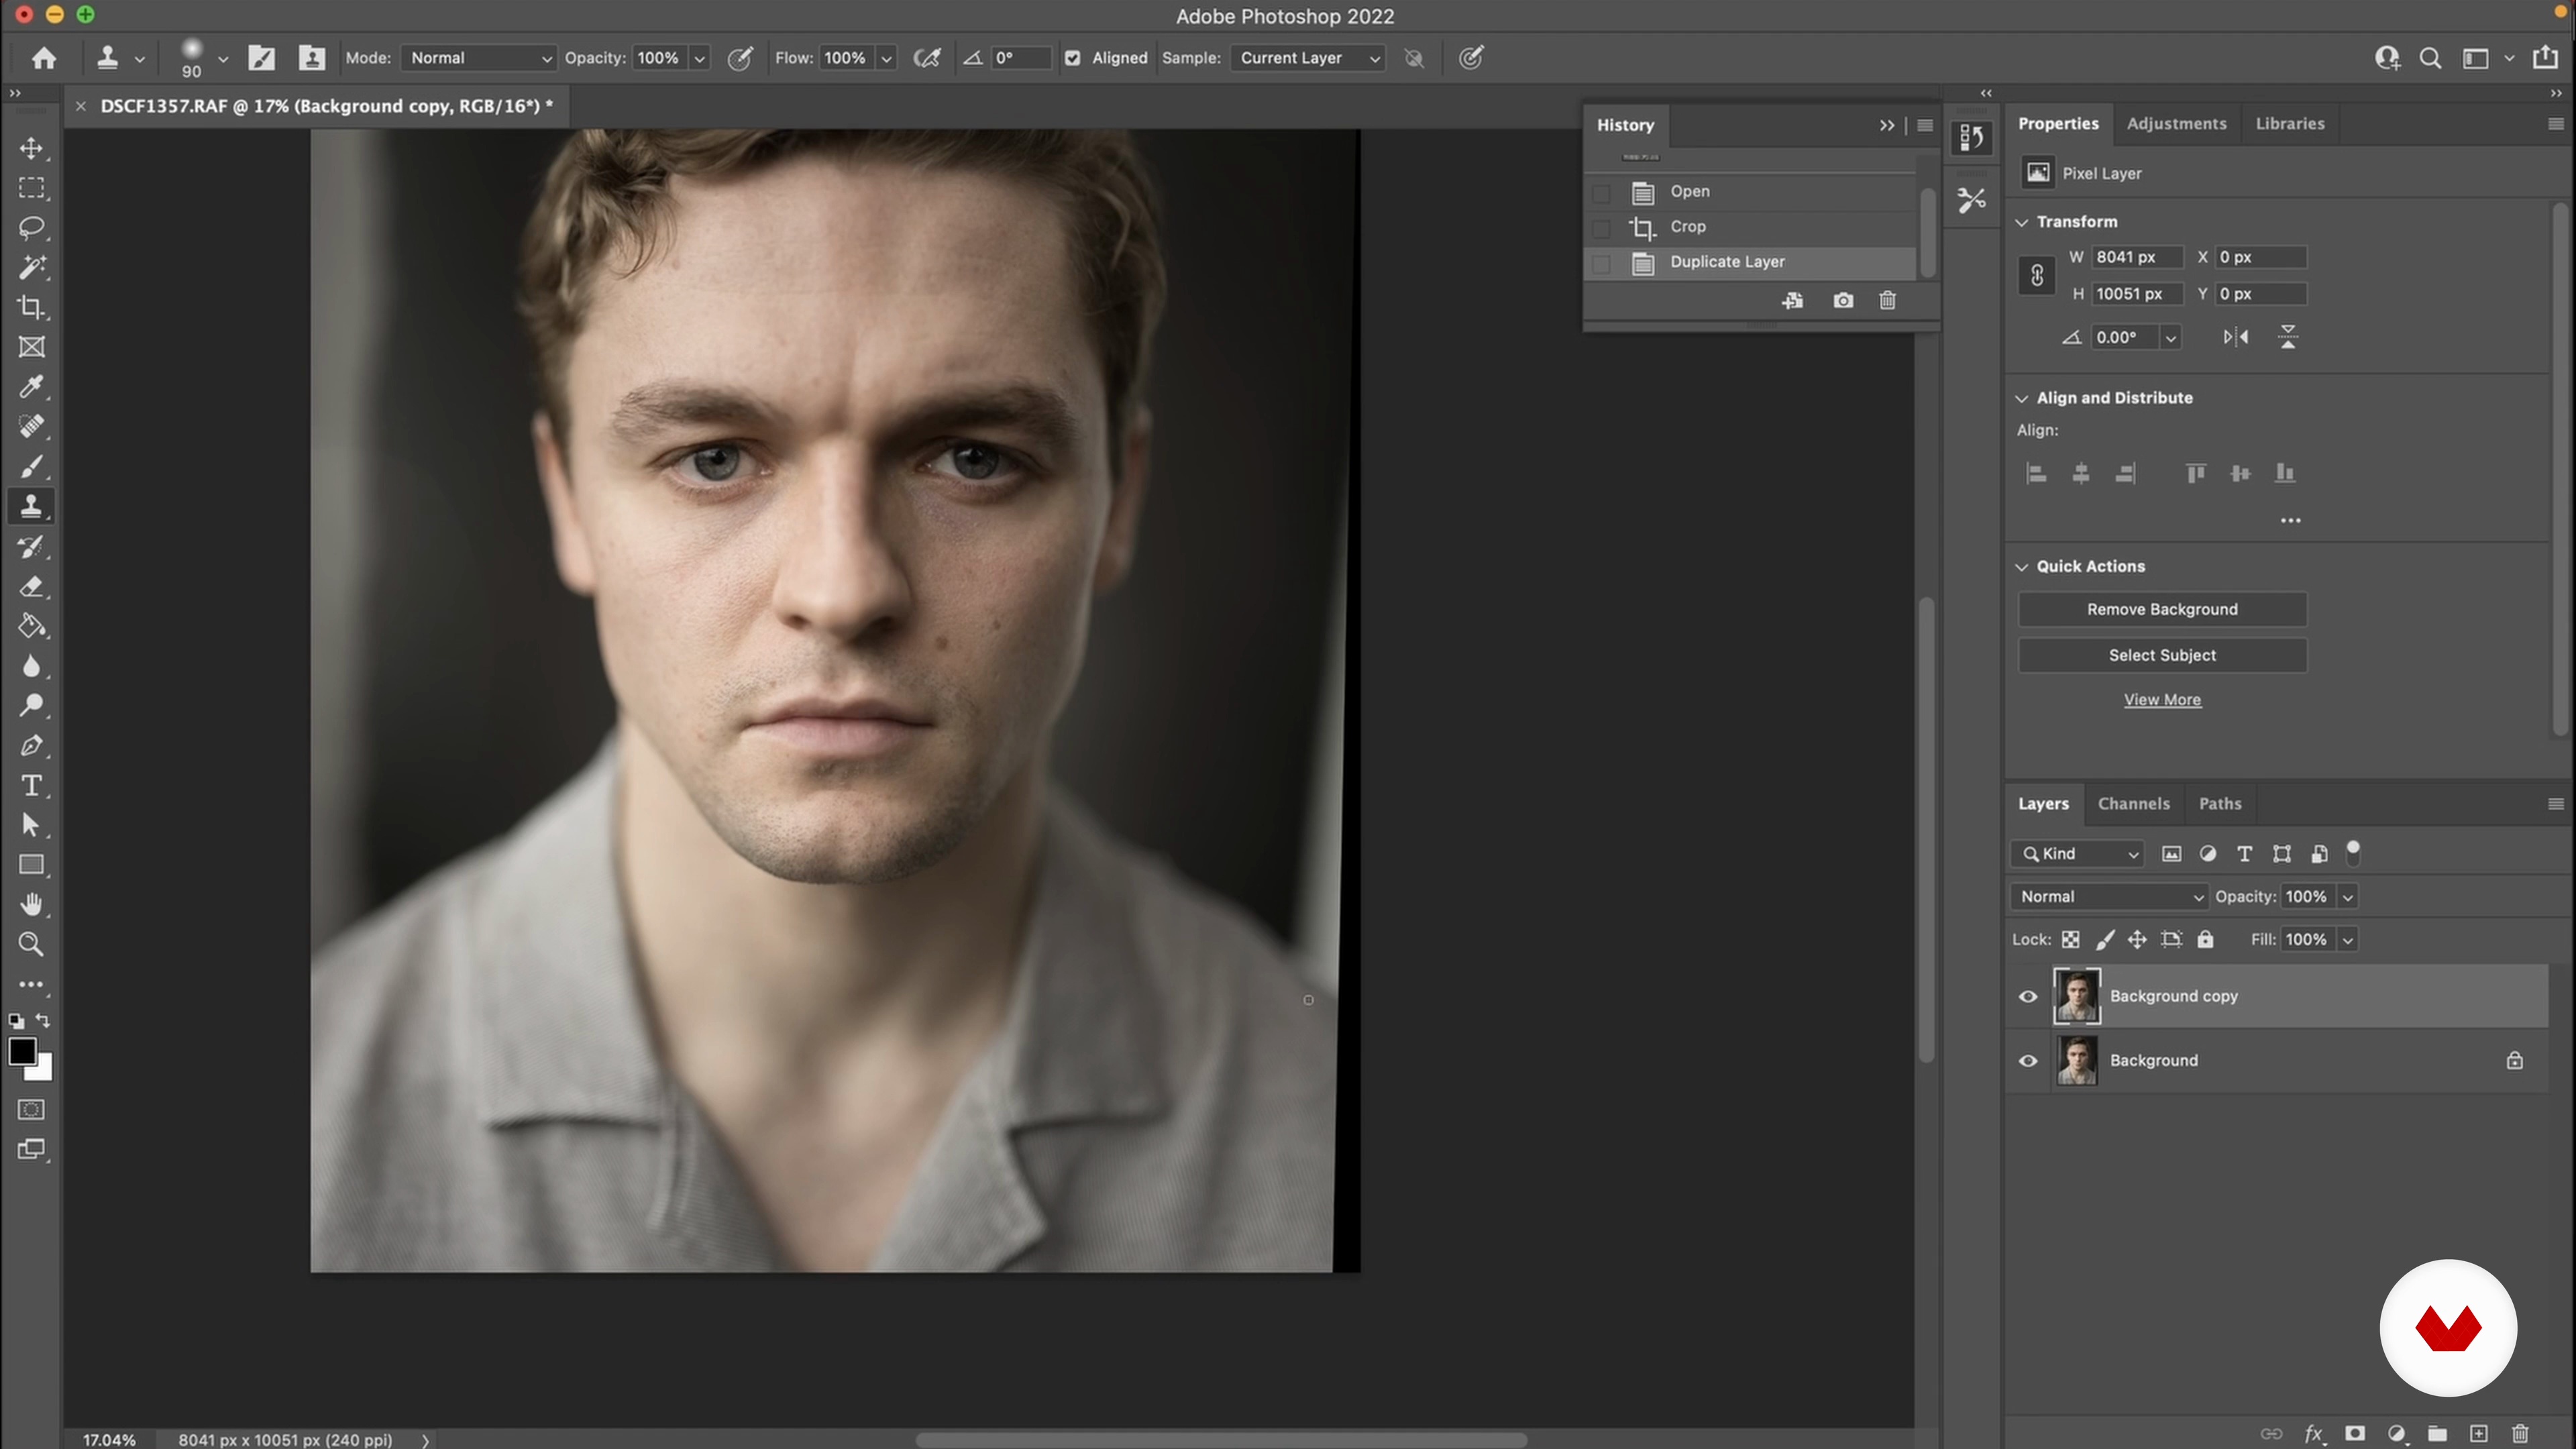Click the Select Subject button
Image resolution: width=2576 pixels, height=1449 pixels.
[2162, 655]
